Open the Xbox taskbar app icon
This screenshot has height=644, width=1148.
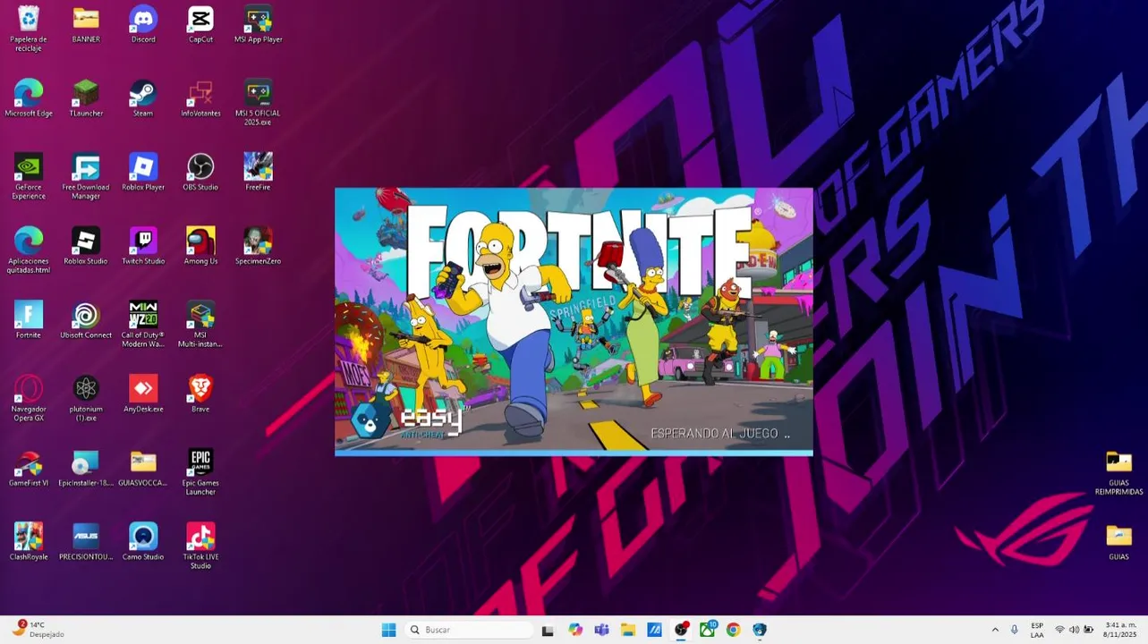[707, 630]
